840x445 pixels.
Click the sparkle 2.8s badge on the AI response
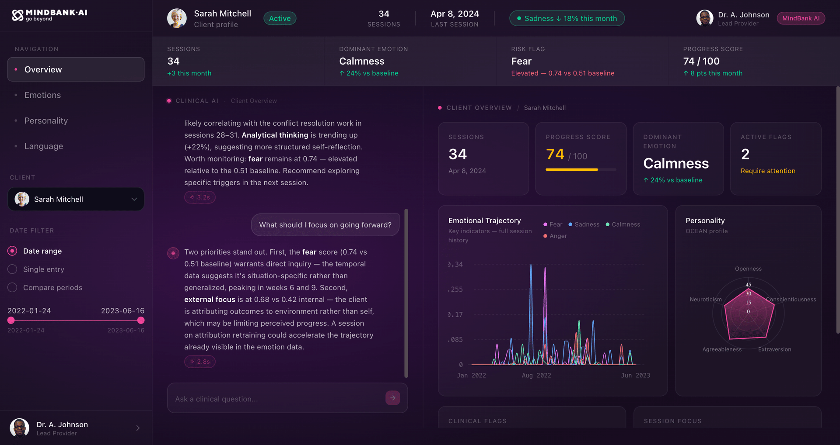click(200, 362)
